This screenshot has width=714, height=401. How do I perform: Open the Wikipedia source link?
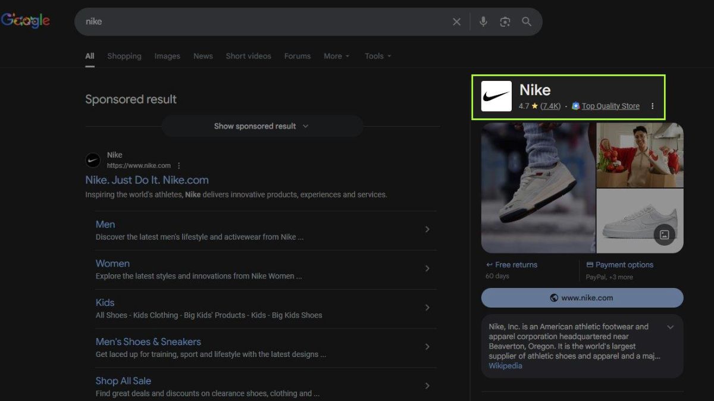505,366
